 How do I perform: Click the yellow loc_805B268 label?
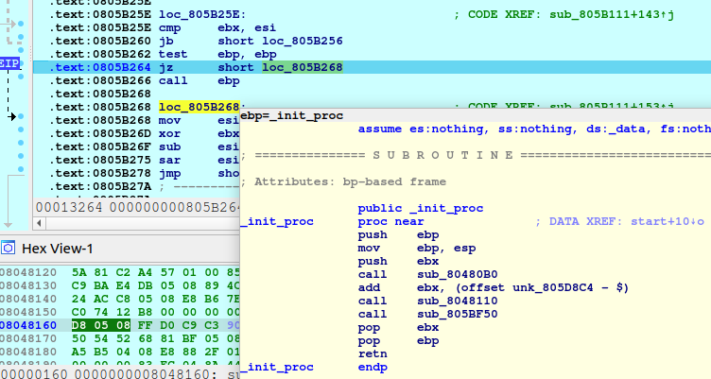coord(199,107)
